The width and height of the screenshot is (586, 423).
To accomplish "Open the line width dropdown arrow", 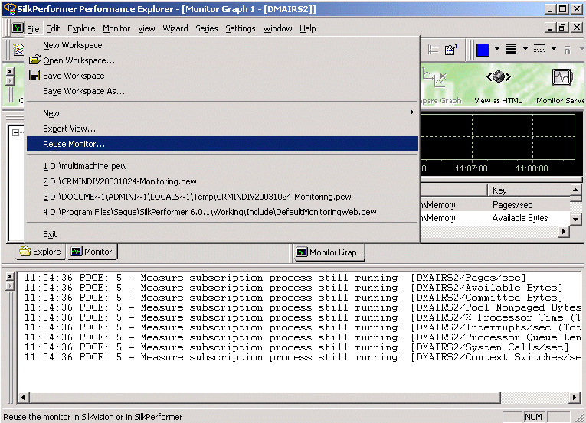I will pos(525,48).
